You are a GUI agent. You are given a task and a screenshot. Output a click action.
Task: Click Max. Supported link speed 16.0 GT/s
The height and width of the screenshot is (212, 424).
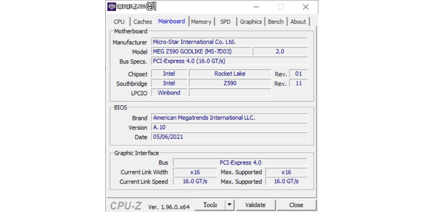coord(286,181)
